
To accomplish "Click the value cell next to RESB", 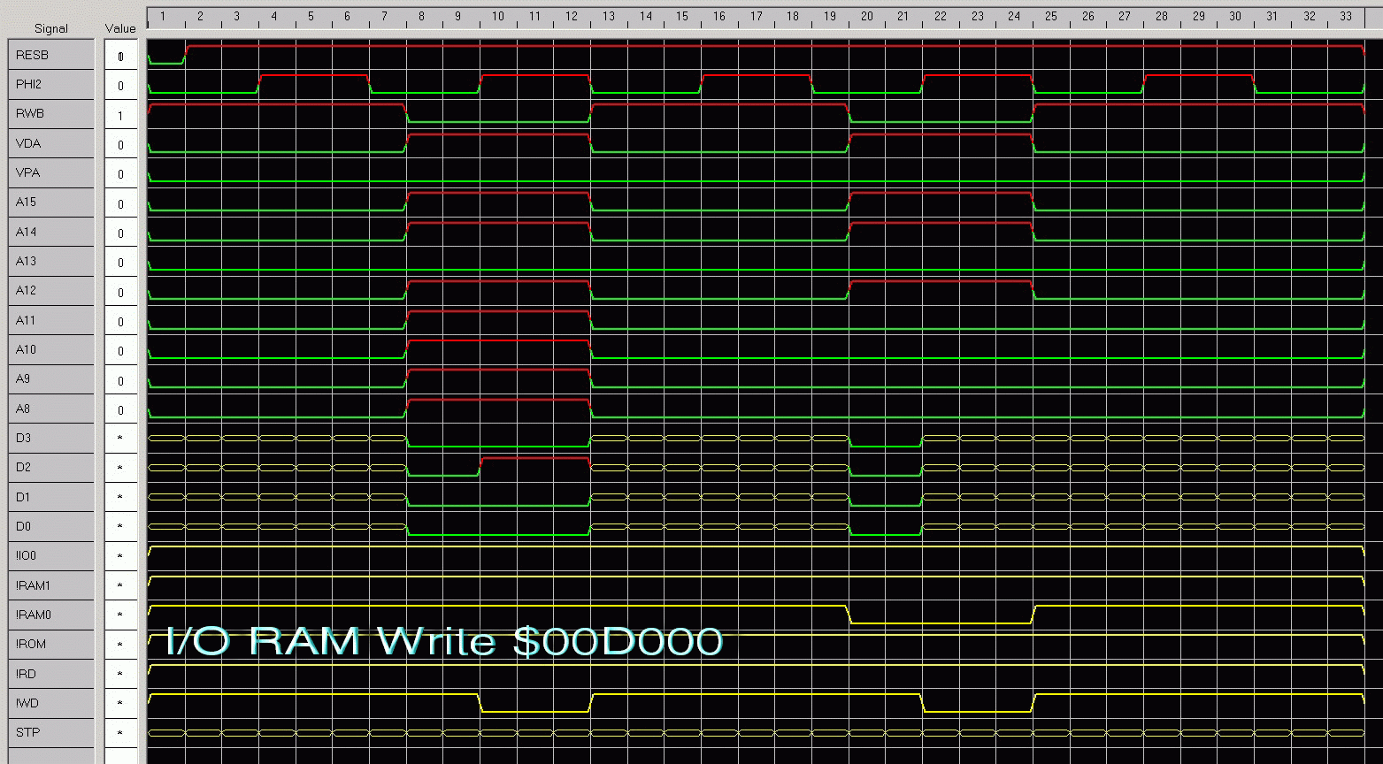I will pyautogui.click(x=121, y=57).
